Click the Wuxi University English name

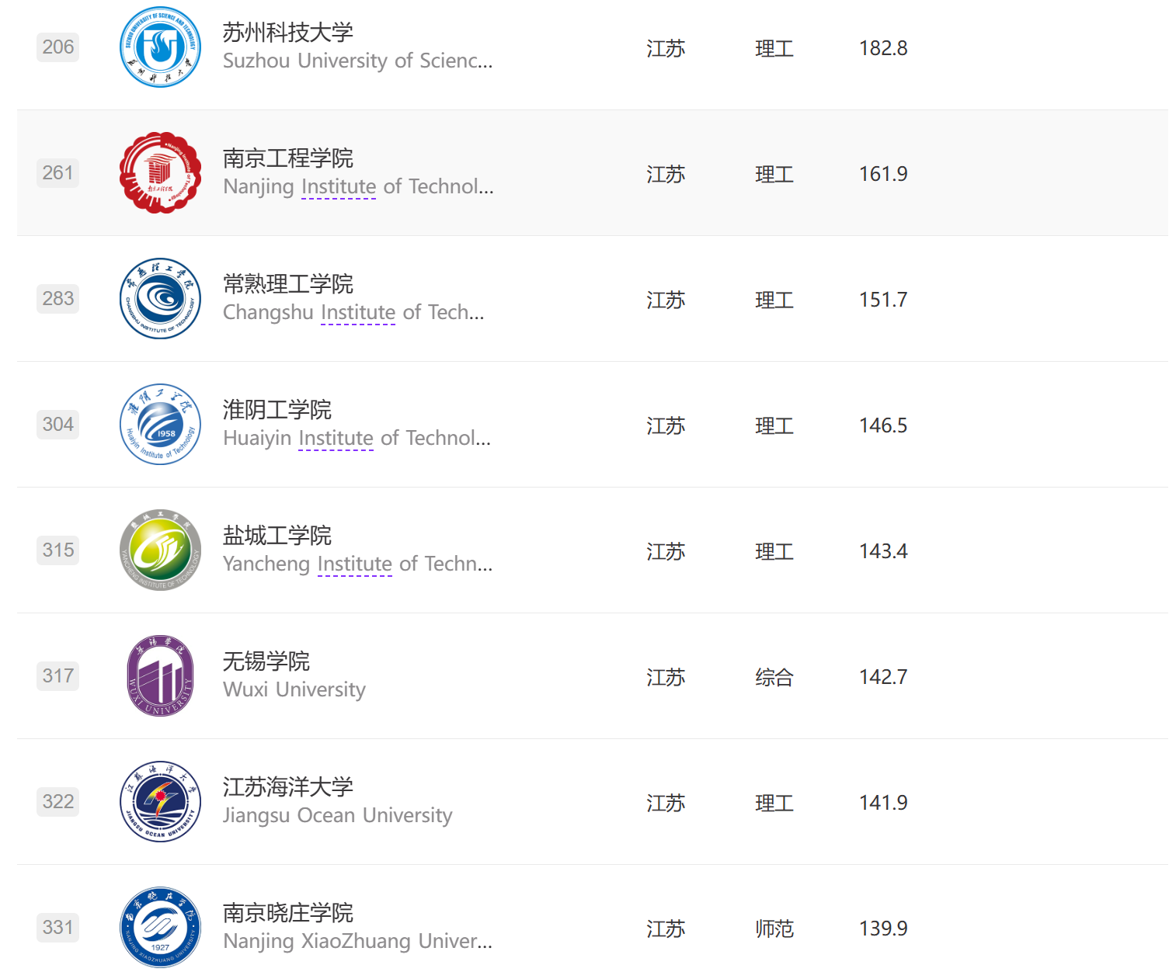(x=294, y=689)
